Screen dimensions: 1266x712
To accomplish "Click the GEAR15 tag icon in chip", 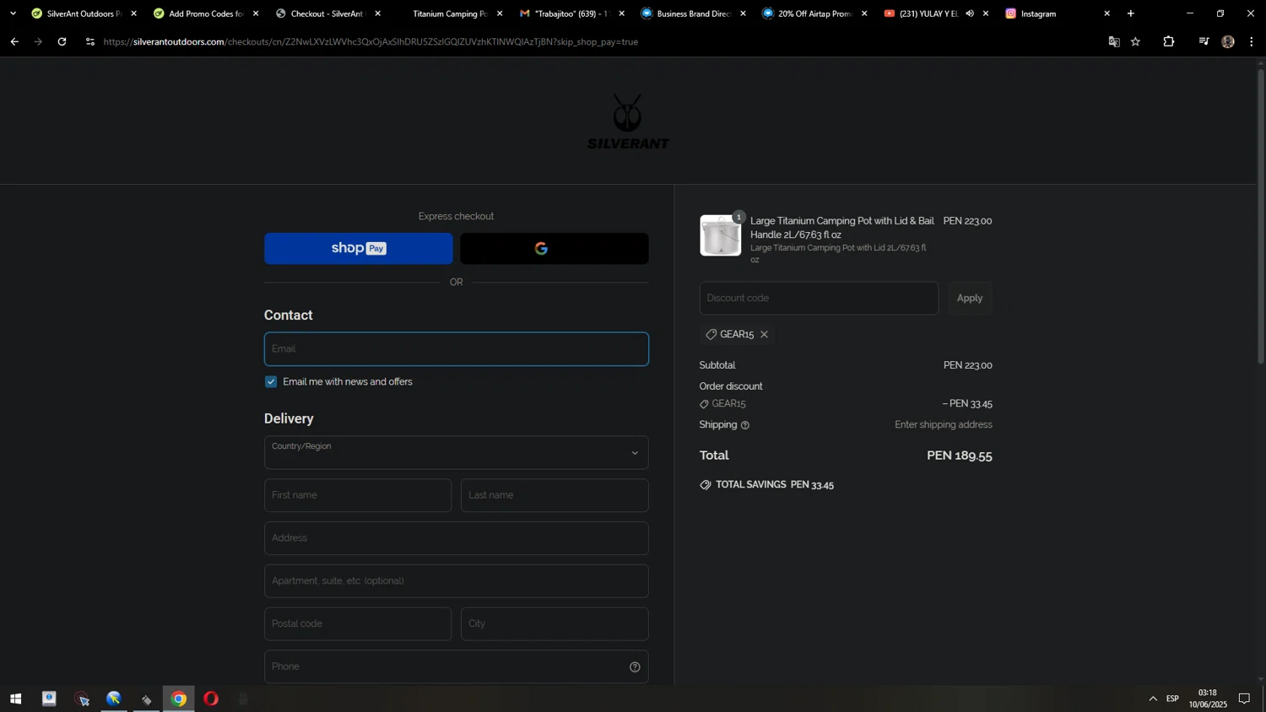I will click(x=711, y=334).
